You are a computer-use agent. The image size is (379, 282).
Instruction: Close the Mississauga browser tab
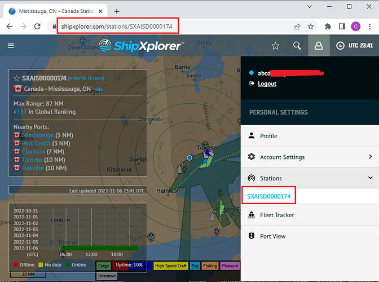100,11
